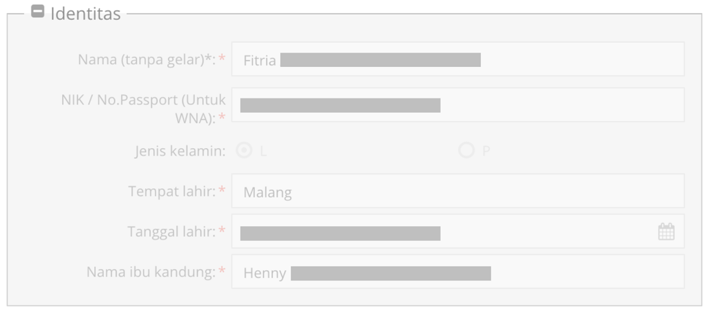Focus the Nama (tanpa gelar) input field

[x=458, y=59]
